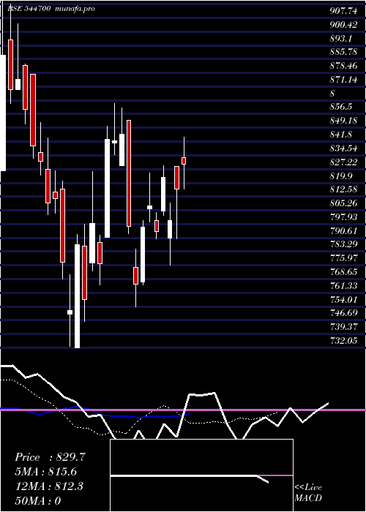The image size is (366, 512).
Task: Click the tall white candle rising to 841
Action: coord(107,188)
